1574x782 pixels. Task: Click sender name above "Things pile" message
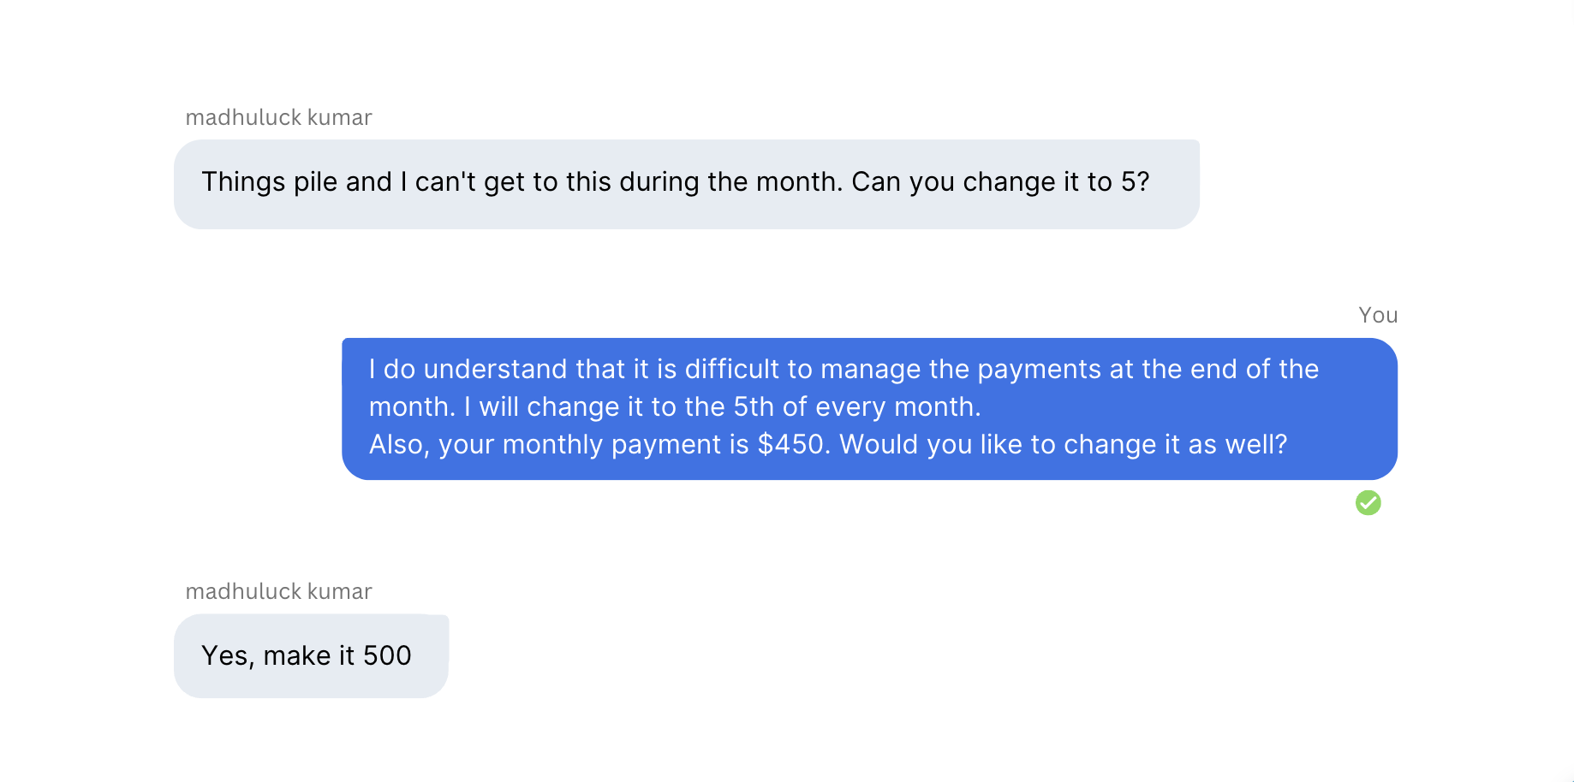[x=278, y=117]
